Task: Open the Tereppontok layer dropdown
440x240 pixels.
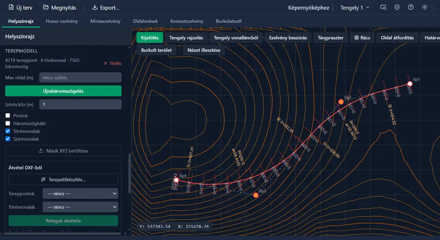Action: 80,194
